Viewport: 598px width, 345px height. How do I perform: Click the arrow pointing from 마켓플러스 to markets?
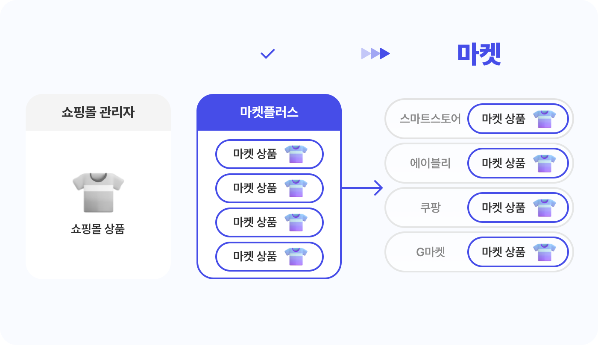tap(362, 187)
